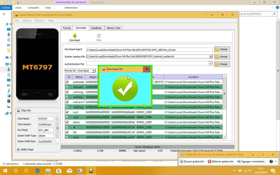
Task: Click the green checkmark in Download Ok dialog
Action: click(125, 89)
